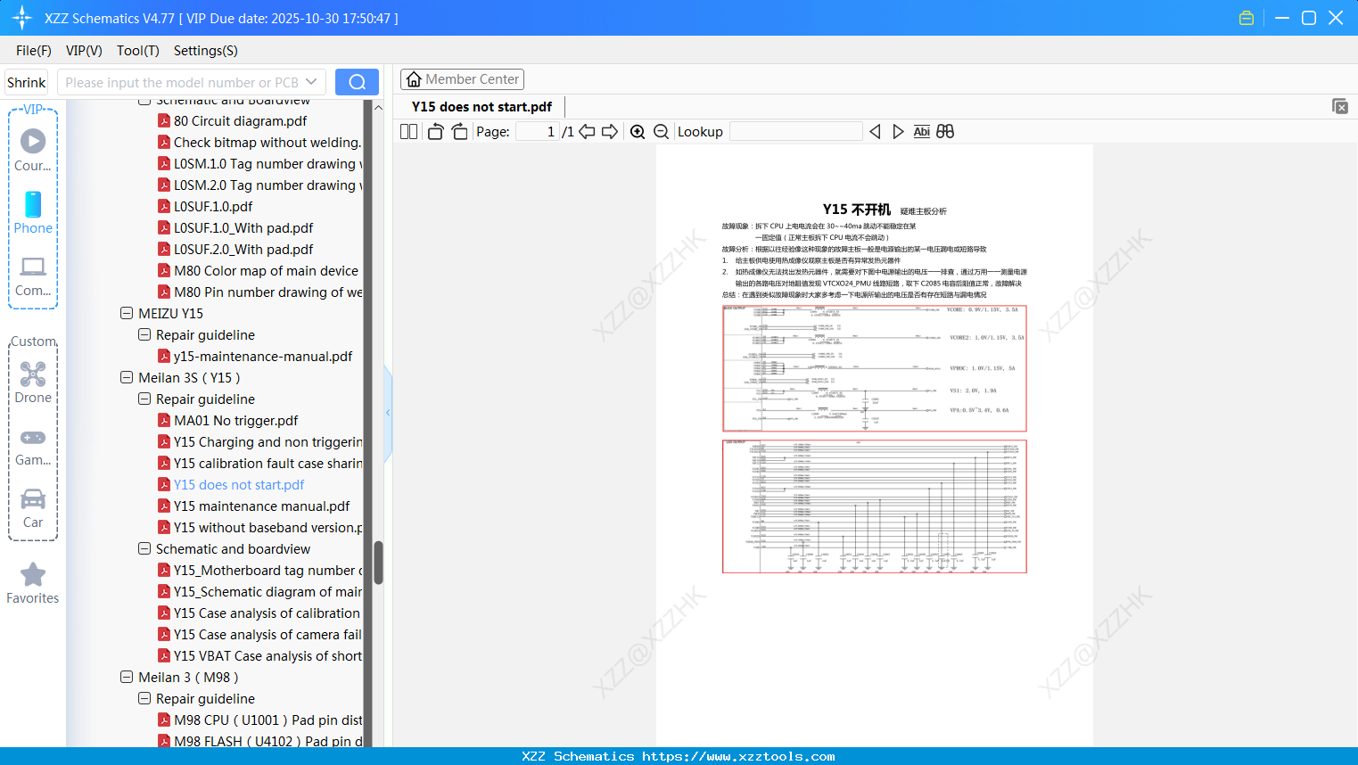Click the tree panel scrollbar thumb
The height and width of the screenshot is (765, 1358).
pos(378,562)
